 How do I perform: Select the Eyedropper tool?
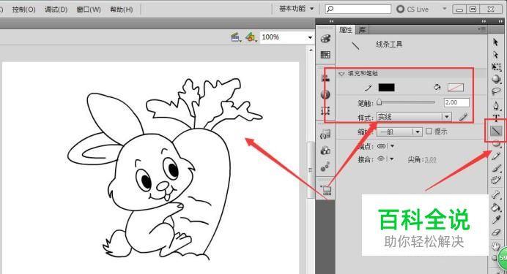coord(496,220)
